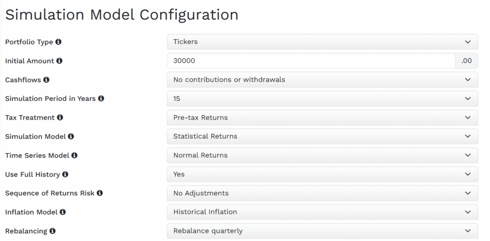
Task: Click the Tax Treatment info icon
Action: pyautogui.click(x=60, y=117)
